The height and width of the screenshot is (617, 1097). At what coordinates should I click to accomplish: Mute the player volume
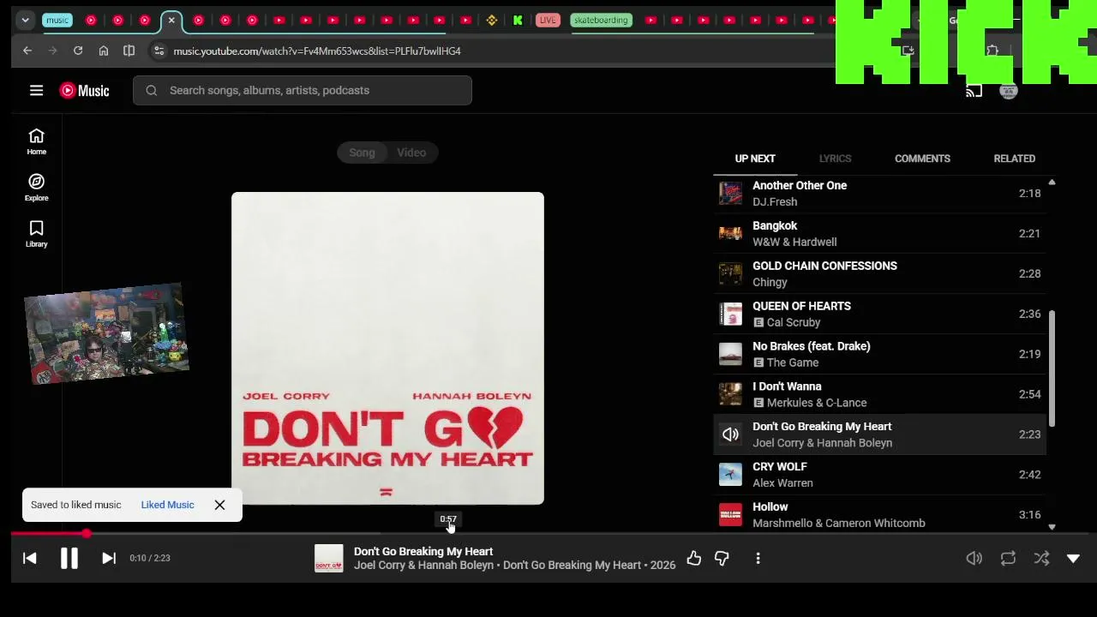coord(974,558)
